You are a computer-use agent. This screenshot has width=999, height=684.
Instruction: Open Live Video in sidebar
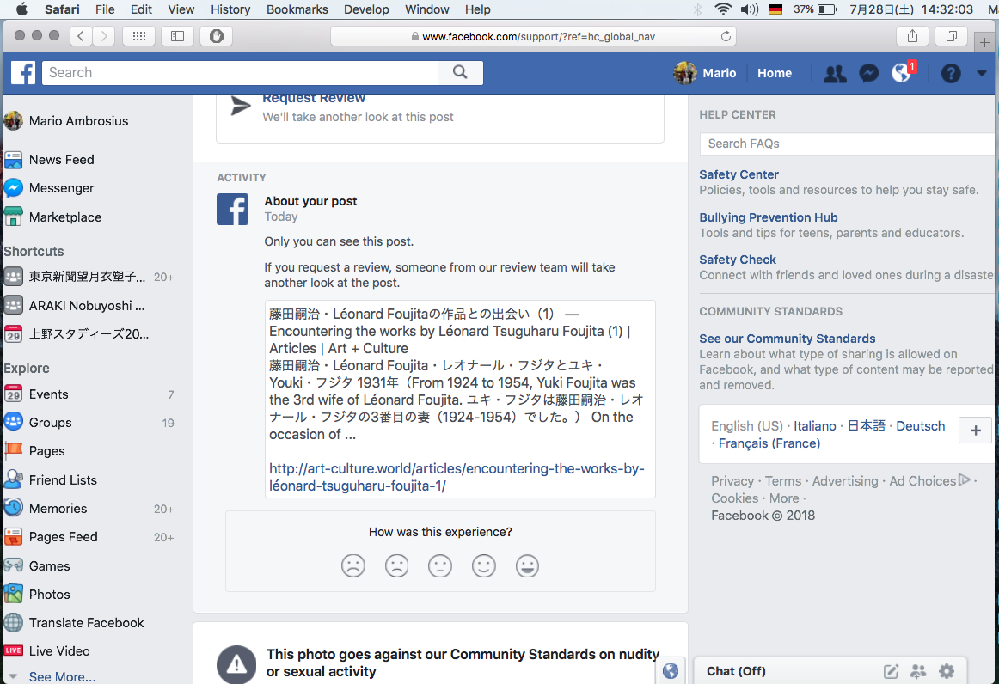click(x=59, y=651)
